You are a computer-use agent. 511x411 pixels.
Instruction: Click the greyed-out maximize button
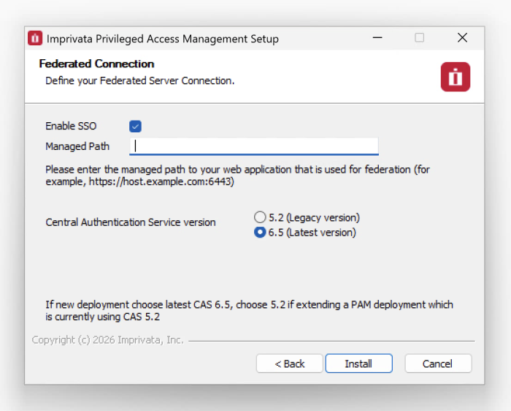click(x=419, y=38)
